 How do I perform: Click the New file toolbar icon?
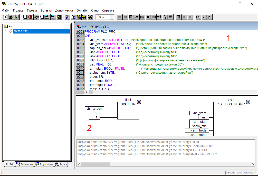5,17
